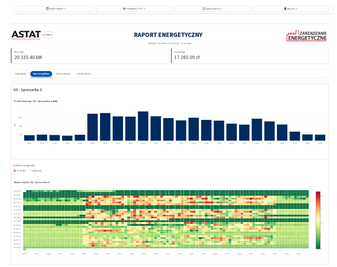The width and height of the screenshot is (337, 267).
Task: Select the Dane Szczegółowe tab
Action: tap(41, 74)
